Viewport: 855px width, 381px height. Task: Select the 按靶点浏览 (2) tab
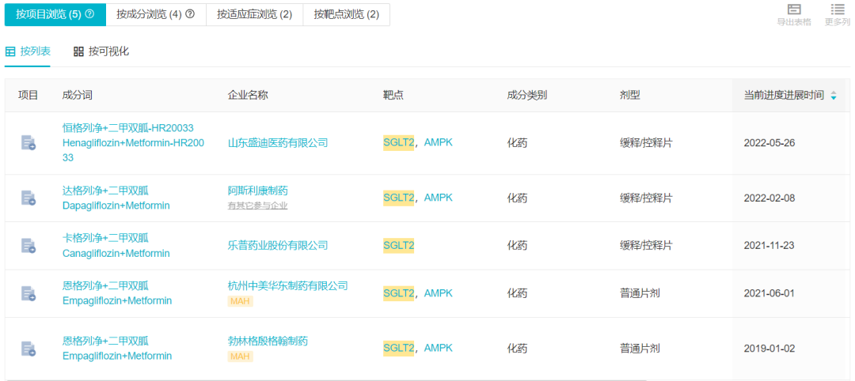point(346,14)
